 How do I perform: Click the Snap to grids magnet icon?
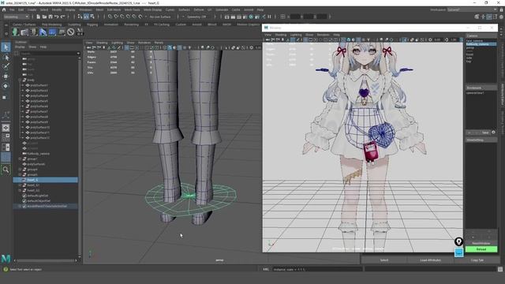pos(110,17)
